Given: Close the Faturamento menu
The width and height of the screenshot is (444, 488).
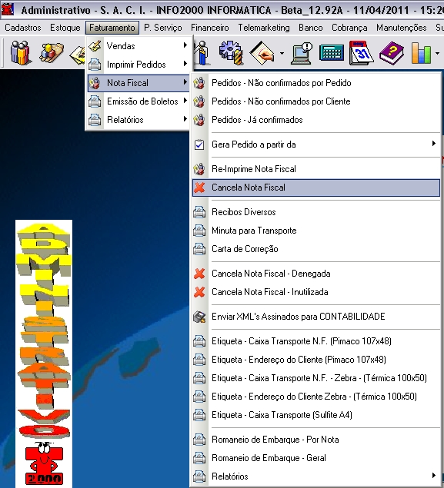Looking at the screenshot, I should [x=112, y=28].
